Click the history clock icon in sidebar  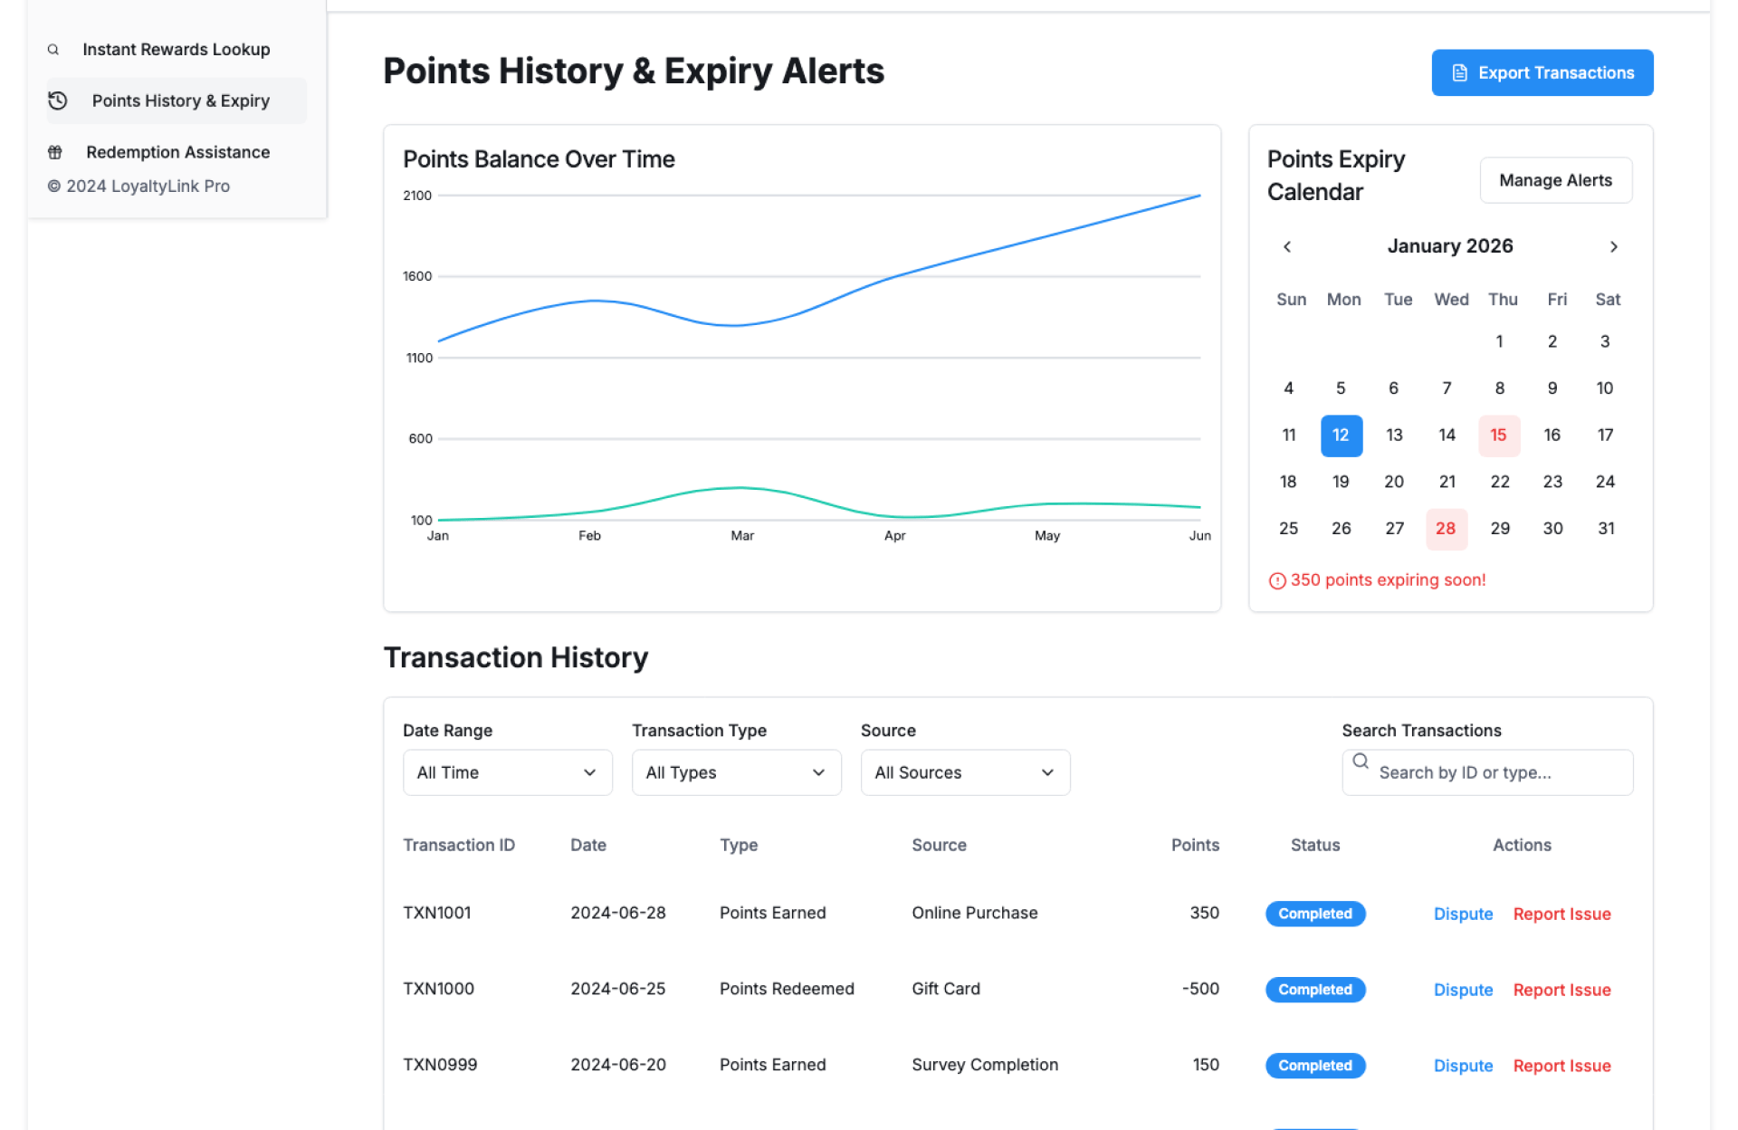58,101
